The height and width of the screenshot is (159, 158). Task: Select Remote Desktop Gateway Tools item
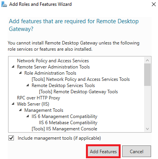[78, 92]
